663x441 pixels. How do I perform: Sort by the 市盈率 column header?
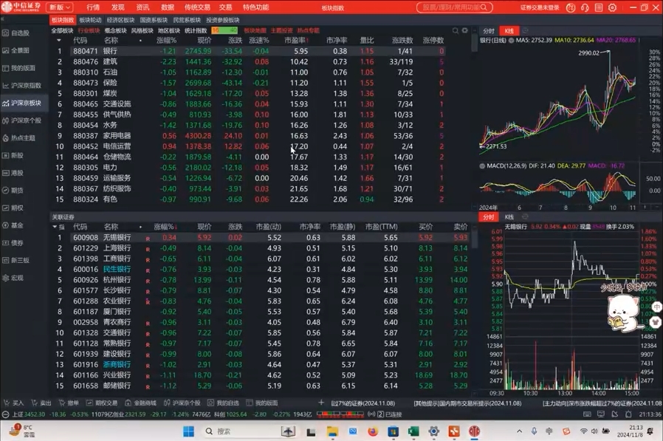click(295, 41)
